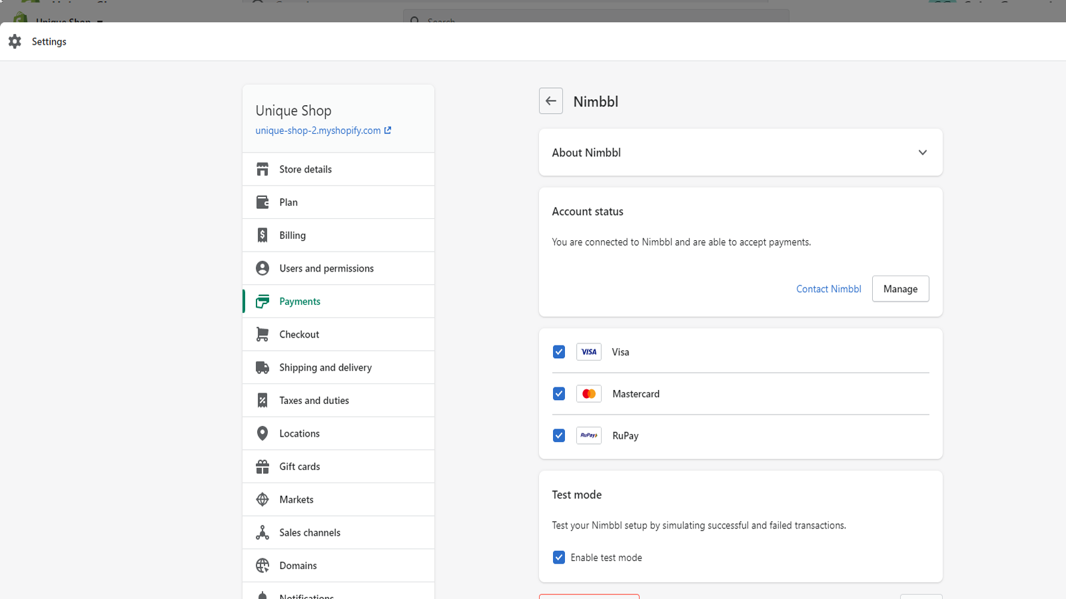Go to Billing settings
The height and width of the screenshot is (599, 1066).
pyautogui.click(x=338, y=235)
